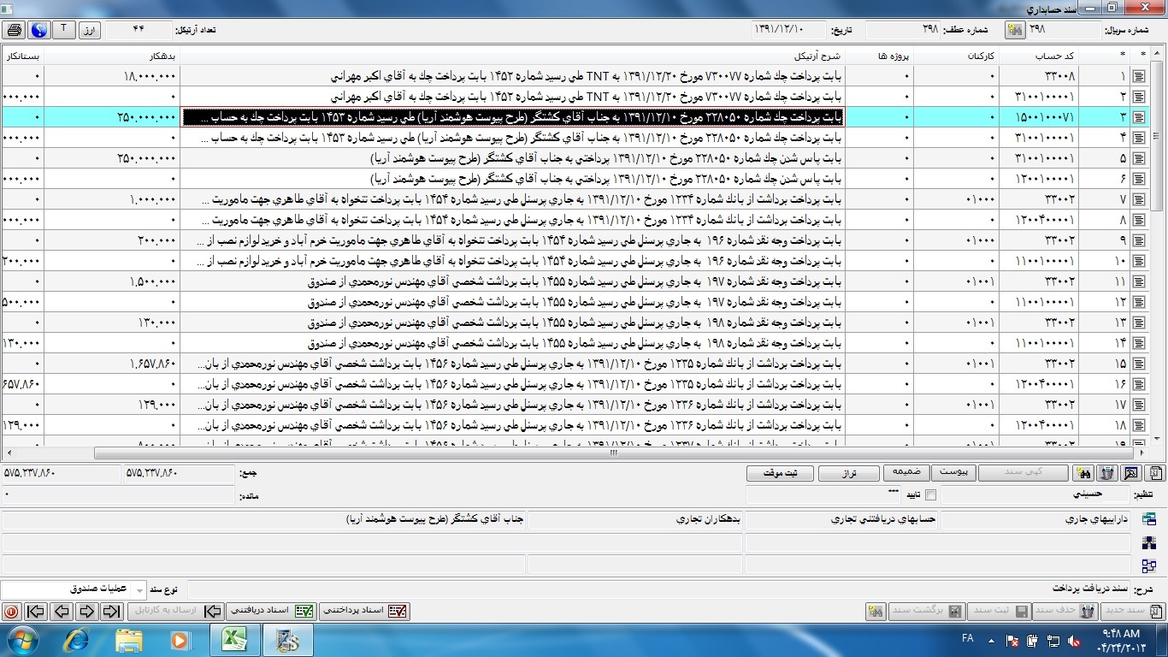The image size is (1168, 657).
Task: Toggle the تایید (confirm) checkbox
Action: (930, 494)
